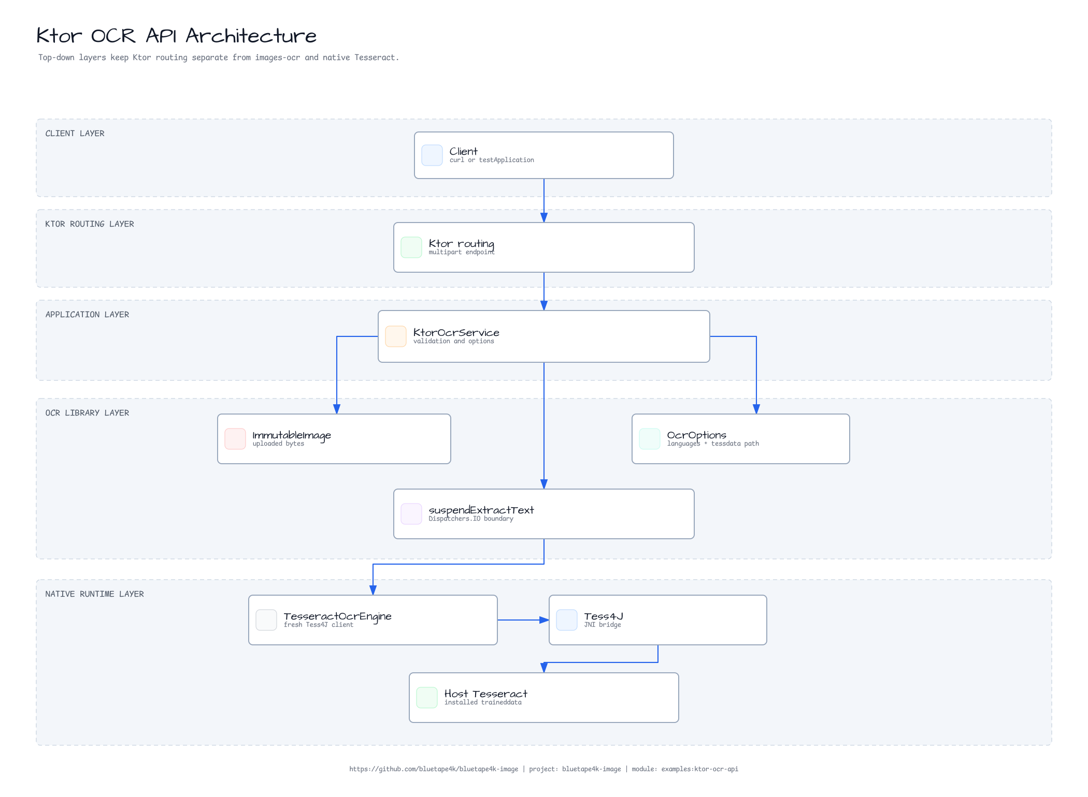Viewport: 1088px width, 797px height.
Task: Click the 'Ktor OCR API Architecture' title
Action: click(176, 36)
